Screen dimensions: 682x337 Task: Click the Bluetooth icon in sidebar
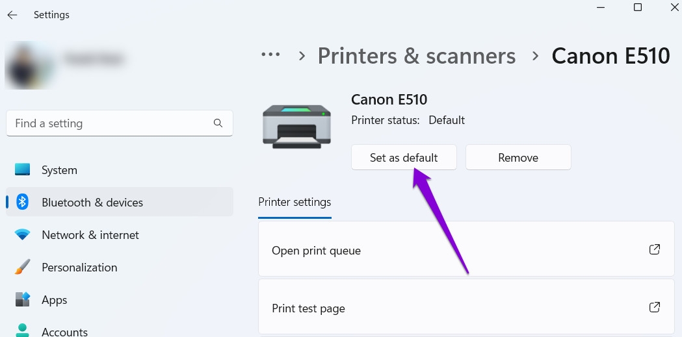tap(23, 202)
